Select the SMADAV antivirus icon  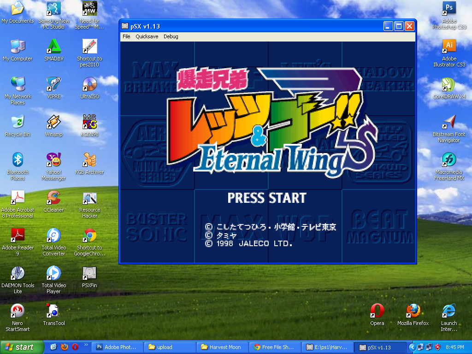click(x=53, y=50)
